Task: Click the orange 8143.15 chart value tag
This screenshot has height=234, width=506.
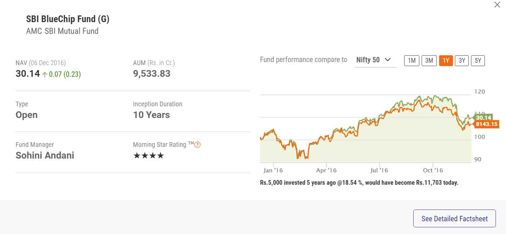Action: [487, 124]
